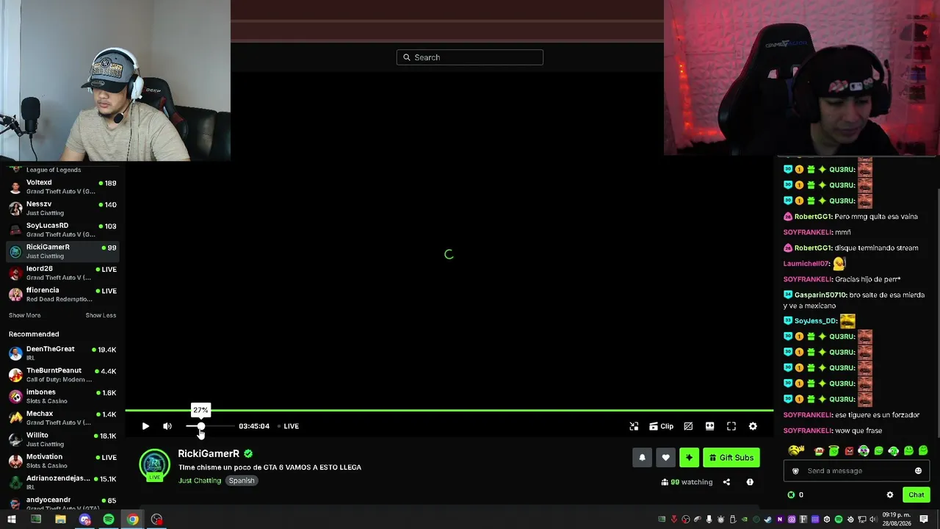This screenshot has height=529, width=940.
Task: Open the Just Chatting category link
Action: 200,481
